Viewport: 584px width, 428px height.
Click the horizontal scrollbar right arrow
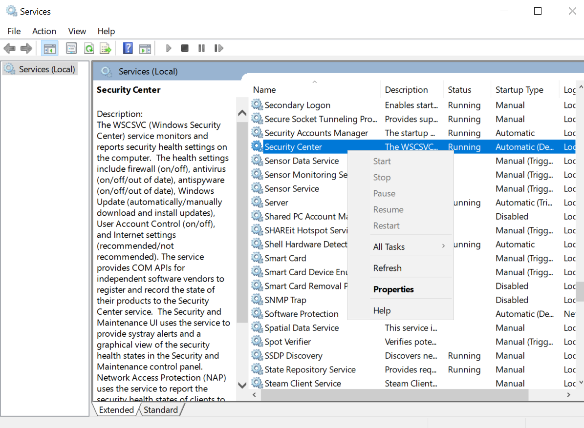pyautogui.click(x=568, y=394)
